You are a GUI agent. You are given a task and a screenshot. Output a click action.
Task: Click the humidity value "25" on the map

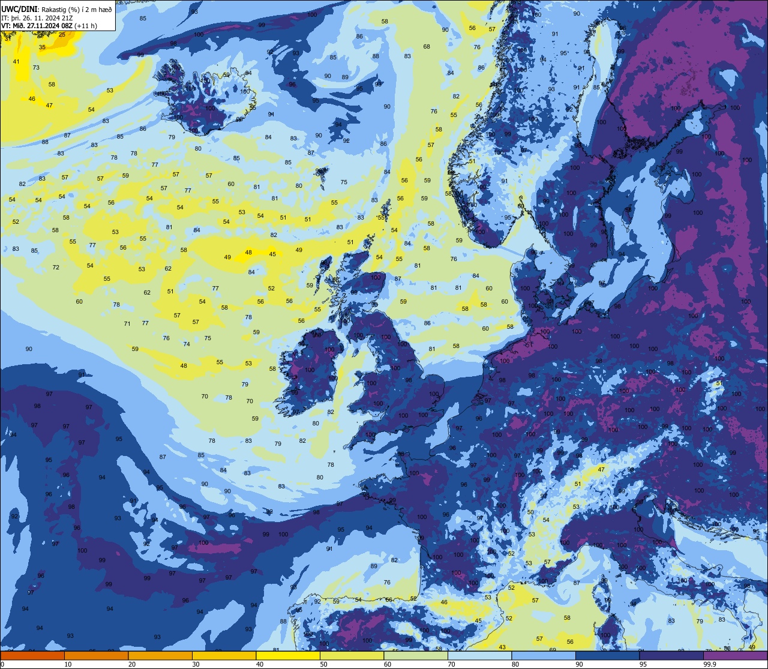pos(62,35)
